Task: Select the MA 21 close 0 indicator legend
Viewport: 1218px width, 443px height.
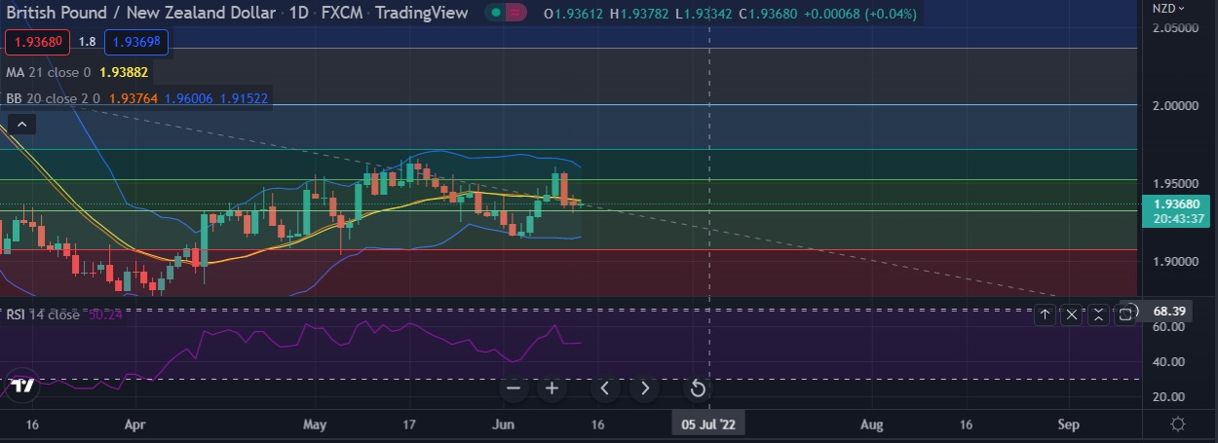Action: 48,72
